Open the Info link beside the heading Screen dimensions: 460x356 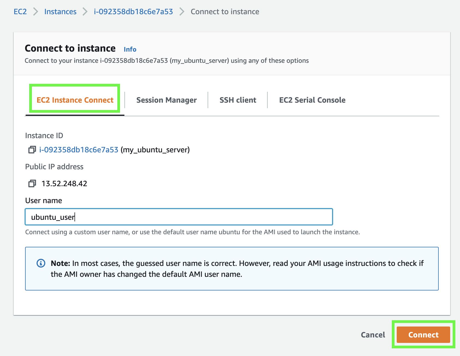click(130, 49)
